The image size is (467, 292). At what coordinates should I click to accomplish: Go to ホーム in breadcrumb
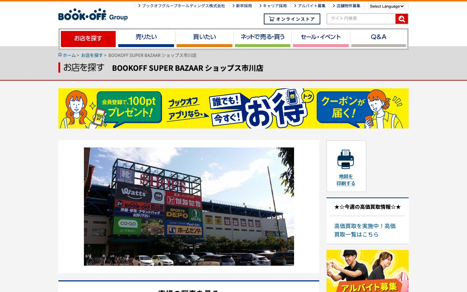(x=69, y=55)
